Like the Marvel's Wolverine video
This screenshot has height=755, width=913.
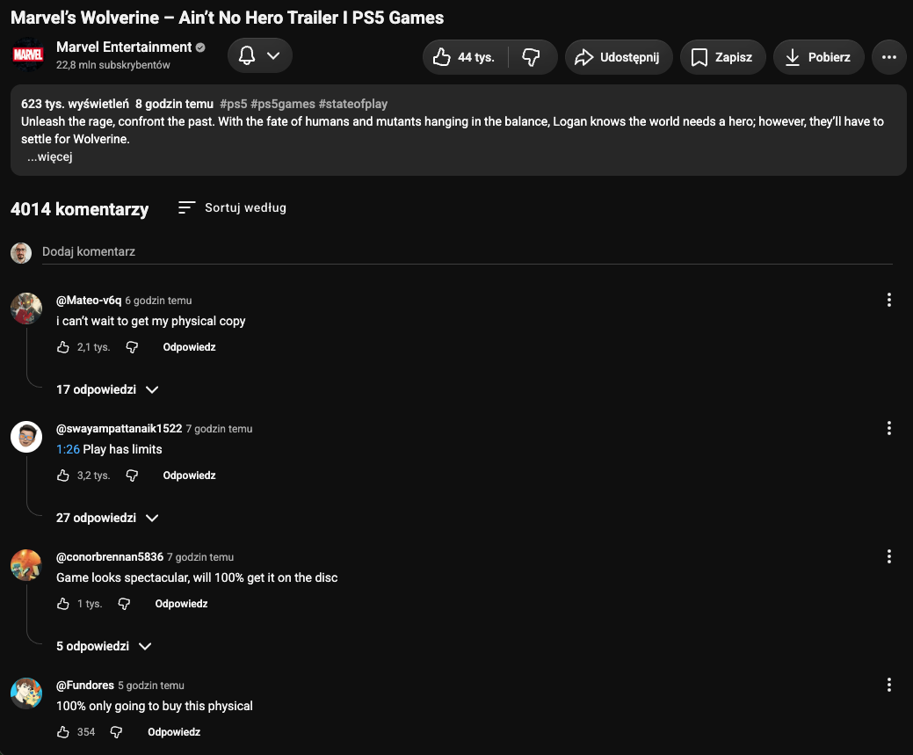click(465, 57)
